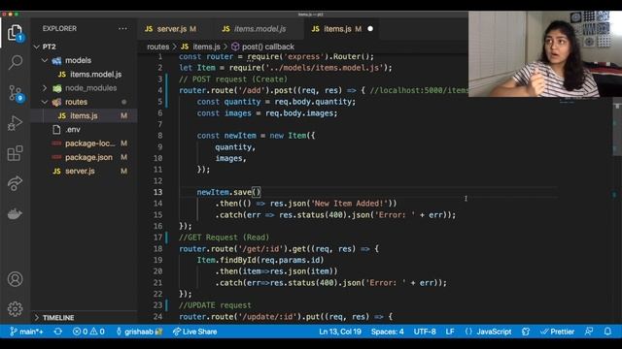The width and height of the screenshot is (622, 349).
Task: Click the icon left of Prettier in status bar
Action: (x=526, y=332)
